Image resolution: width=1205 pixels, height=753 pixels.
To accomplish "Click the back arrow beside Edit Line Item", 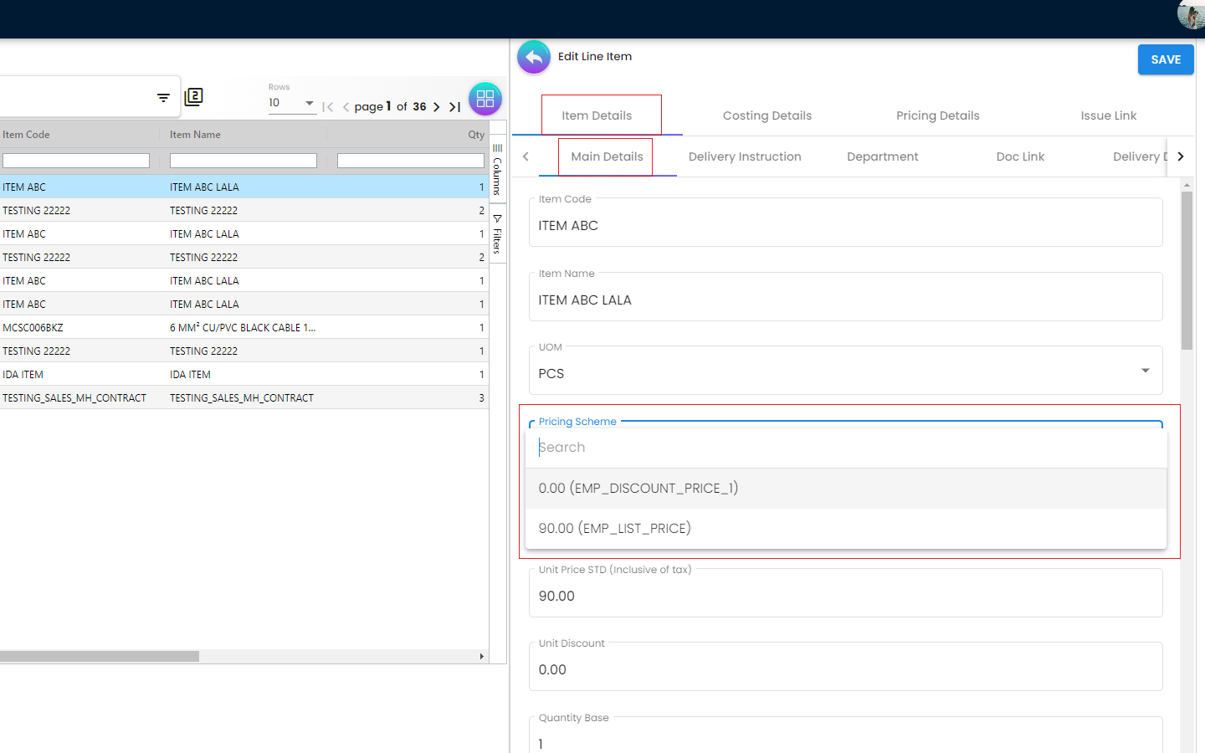I will (534, 58).
